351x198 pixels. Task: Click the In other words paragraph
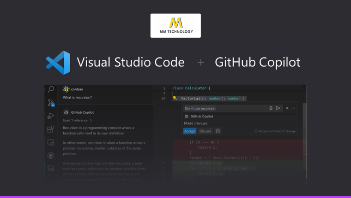tap(104, 148)
